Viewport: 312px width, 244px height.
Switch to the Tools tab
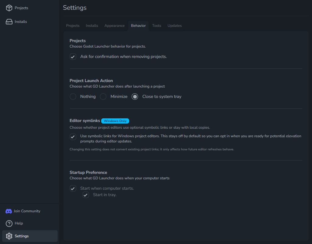(x=157, y=26)
